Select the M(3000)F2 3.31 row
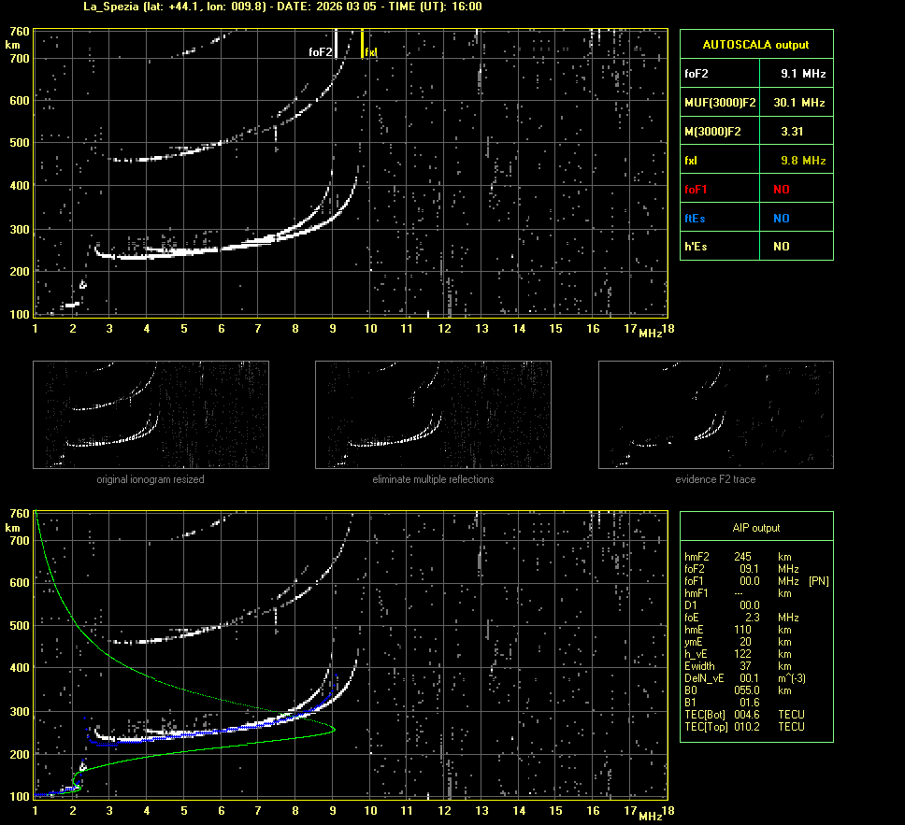 pos(755,132)
